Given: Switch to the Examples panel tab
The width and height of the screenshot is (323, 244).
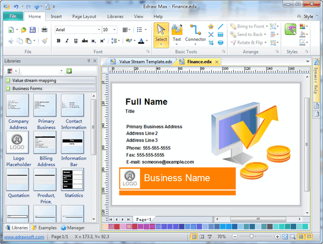Looking at the screenshot, I should point(45,228).
